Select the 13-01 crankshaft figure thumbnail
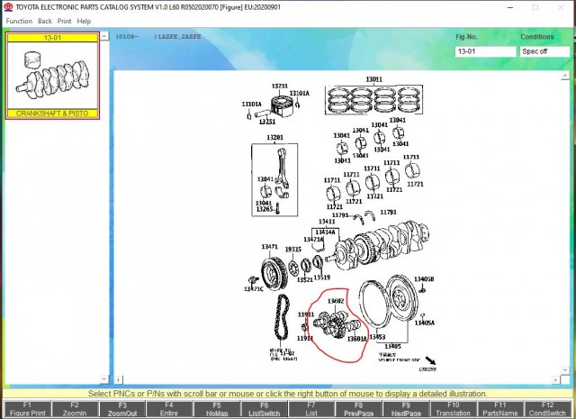 pos(52,76)
